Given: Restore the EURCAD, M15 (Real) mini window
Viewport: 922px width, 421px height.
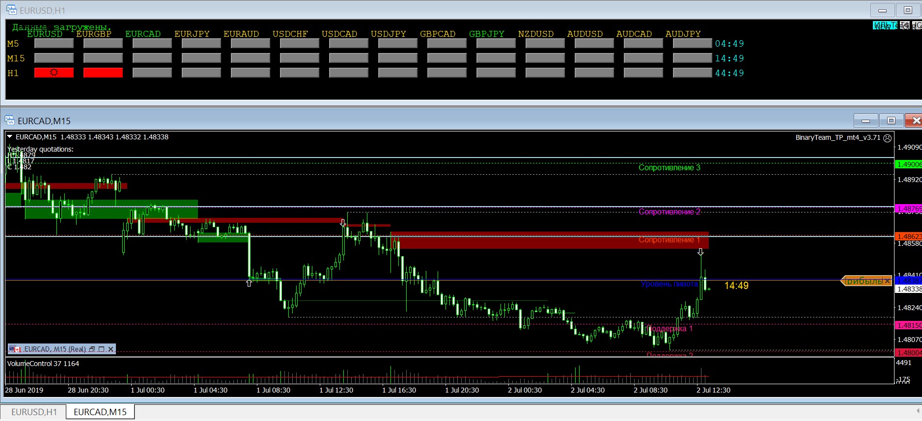Looking at the screenshot, I should [x=92, y=349].
